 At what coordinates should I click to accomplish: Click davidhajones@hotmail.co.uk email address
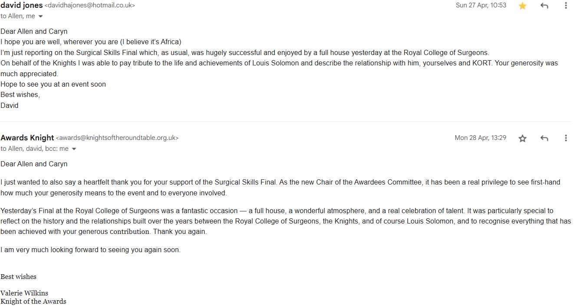(90, 6)
